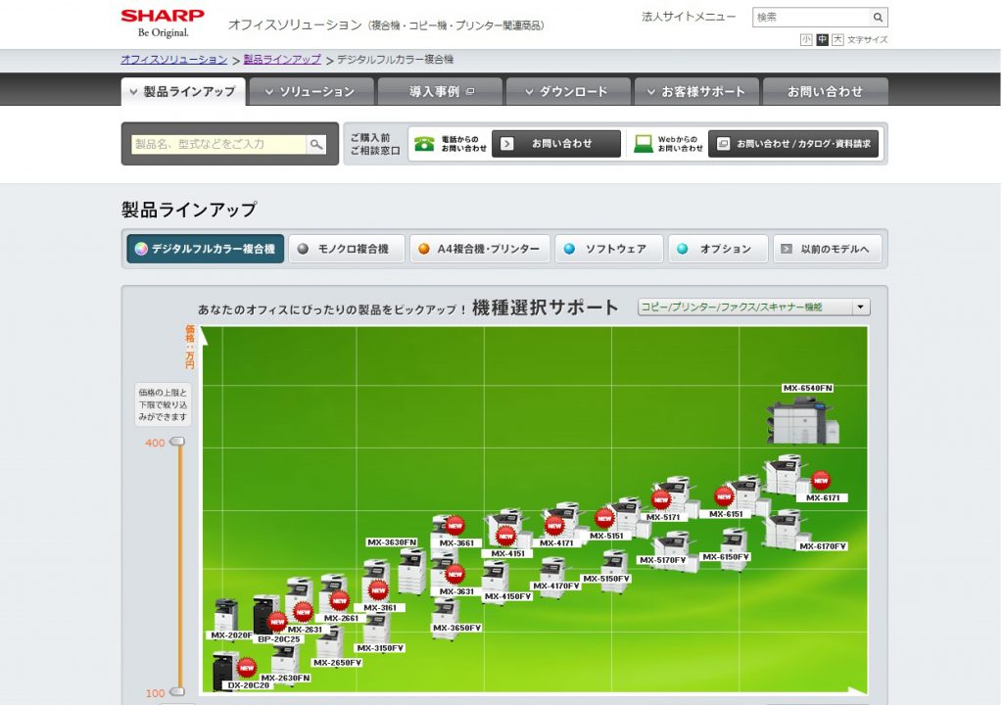Switch to オプション tab
1003x705 pixels.
coord(718,249)
